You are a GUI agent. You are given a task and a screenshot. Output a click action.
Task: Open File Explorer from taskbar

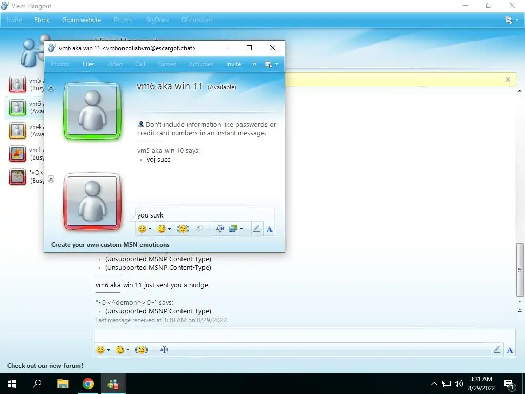[63, 384]
